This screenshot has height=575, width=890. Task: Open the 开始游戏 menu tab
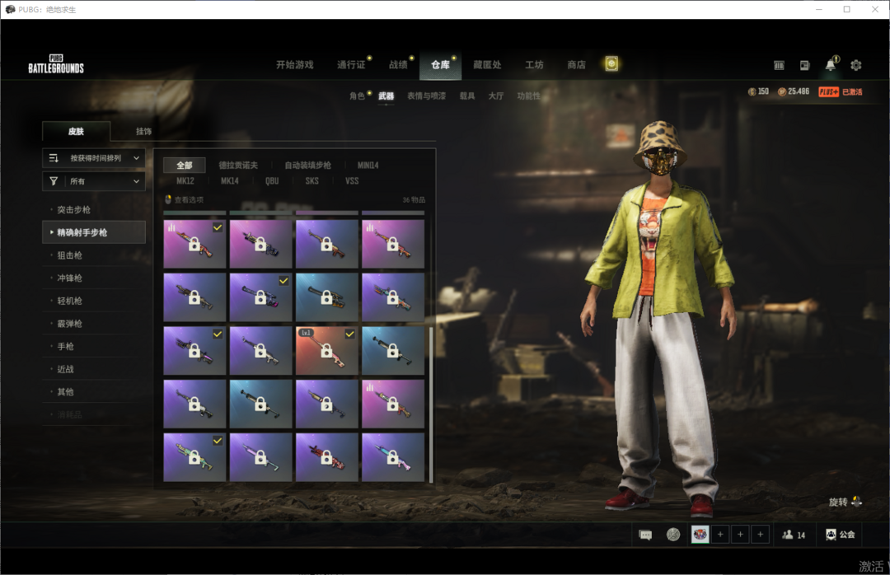[x=294, y=65]
